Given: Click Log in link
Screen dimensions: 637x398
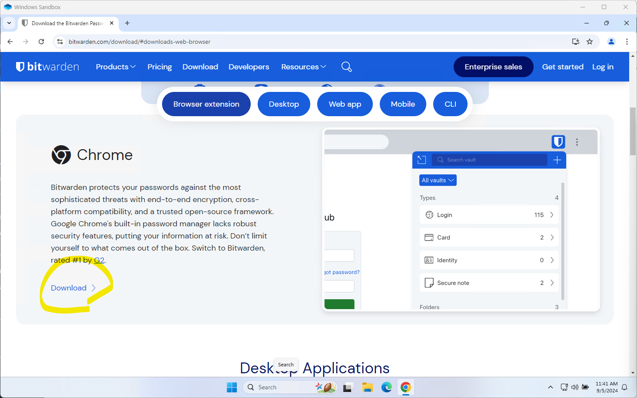Looking at the screenshot, I should (603, 67).
